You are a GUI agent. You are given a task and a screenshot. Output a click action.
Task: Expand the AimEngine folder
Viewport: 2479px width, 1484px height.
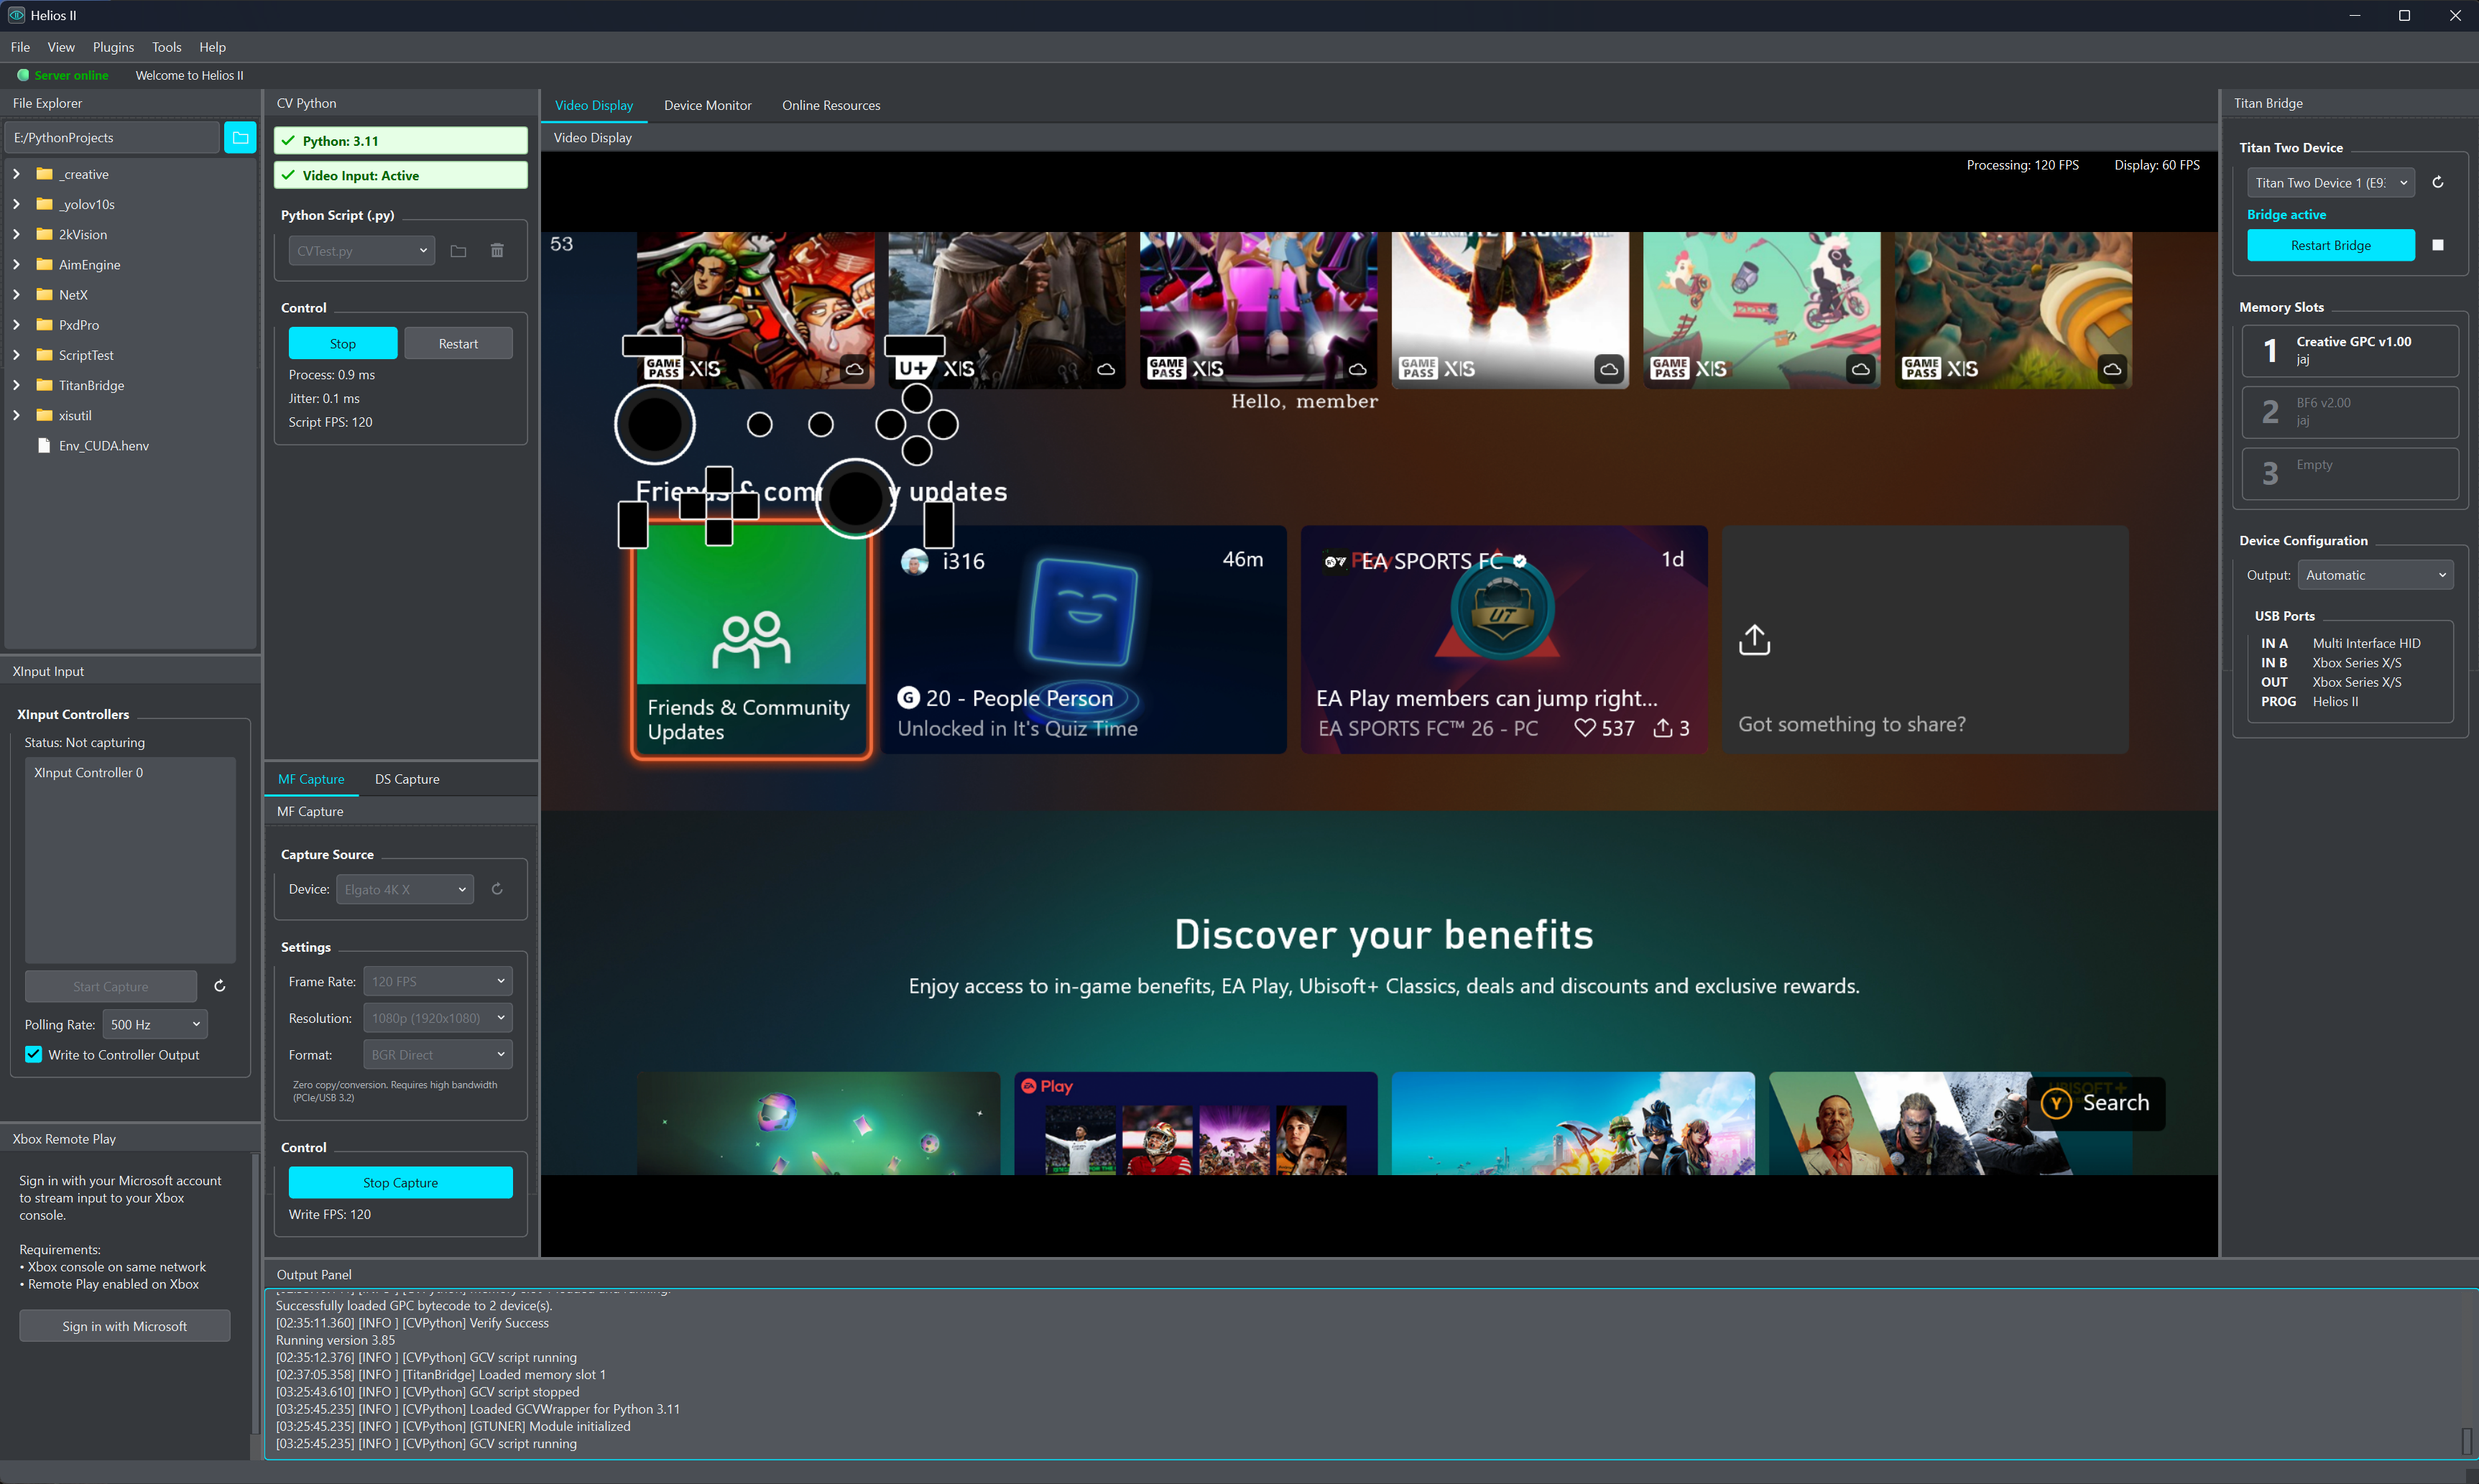(x=16, y=265)
